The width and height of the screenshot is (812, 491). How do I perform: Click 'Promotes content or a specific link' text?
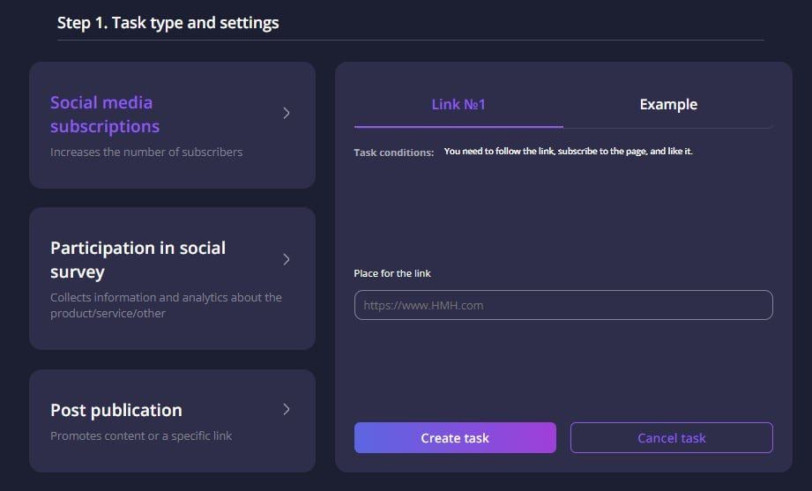(x=141, y=435)
